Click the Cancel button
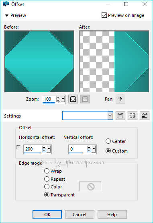The image size is (153, 223). pos(80,214)
